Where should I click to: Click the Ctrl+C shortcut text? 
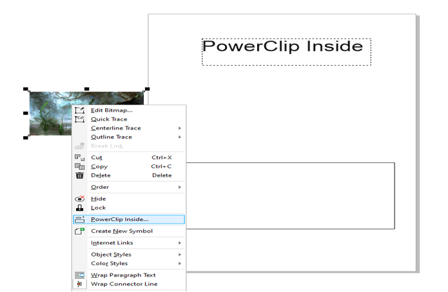[x=161, y=166]
